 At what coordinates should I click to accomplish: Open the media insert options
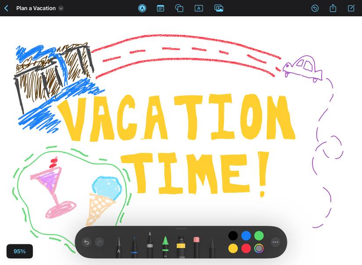tap(219, 8)
